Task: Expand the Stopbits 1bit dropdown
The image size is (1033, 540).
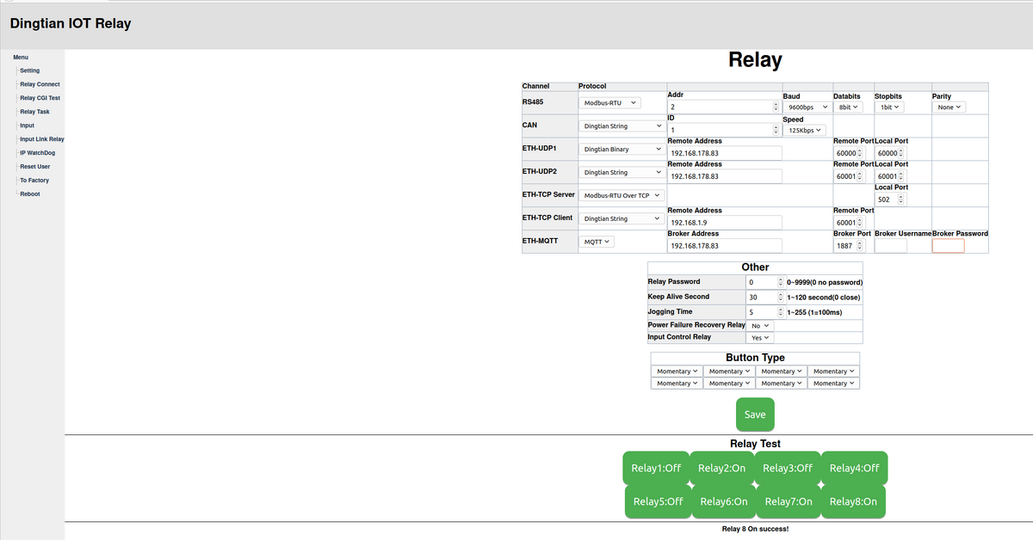Action: coord(890,107)
